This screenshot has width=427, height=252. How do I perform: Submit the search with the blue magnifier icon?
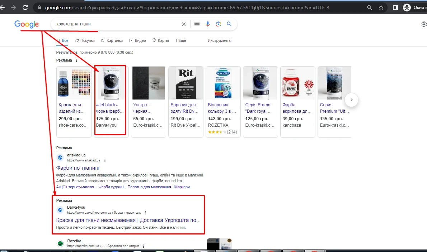(x=229, y=24)
